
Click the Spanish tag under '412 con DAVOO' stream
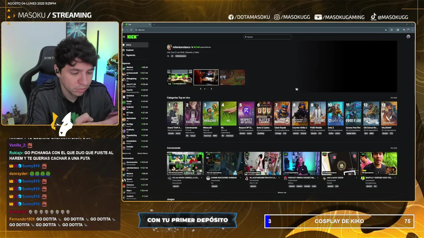176,186
